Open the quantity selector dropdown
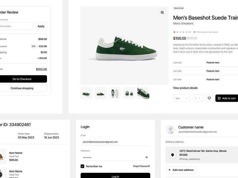The width and height of the screenshot is (238, 178). [x=198, y=98]
